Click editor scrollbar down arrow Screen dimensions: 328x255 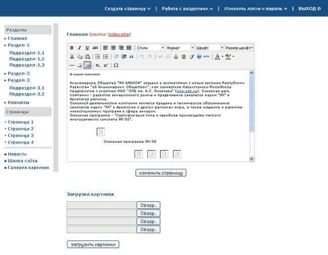252,159
